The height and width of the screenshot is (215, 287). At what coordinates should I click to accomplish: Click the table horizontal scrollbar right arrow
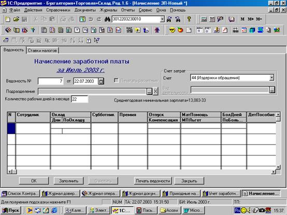[274, 171]
